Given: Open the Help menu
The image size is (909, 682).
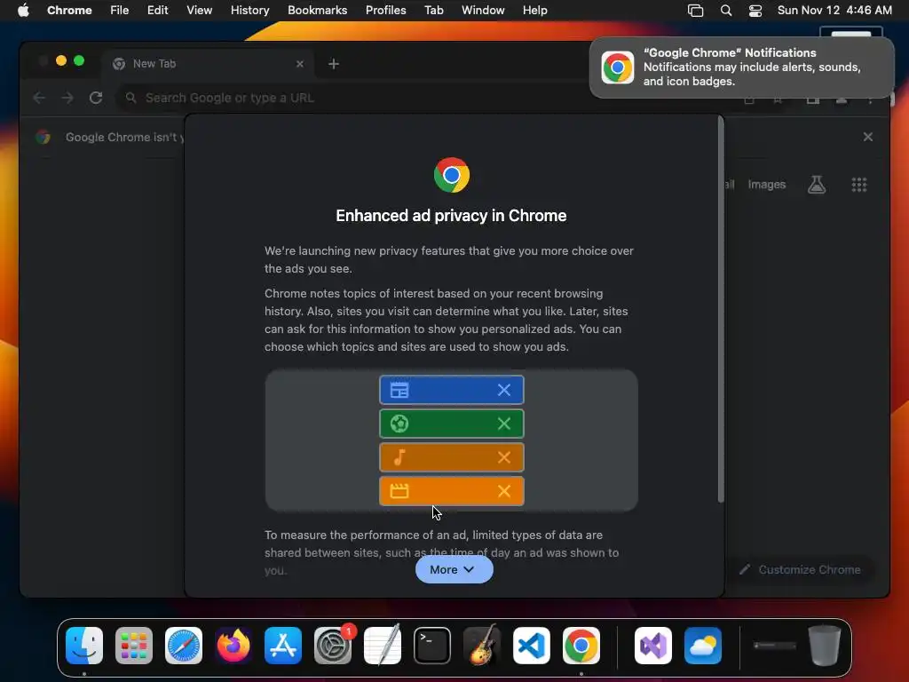Looking at the screenshot, I should click(534, 11).
